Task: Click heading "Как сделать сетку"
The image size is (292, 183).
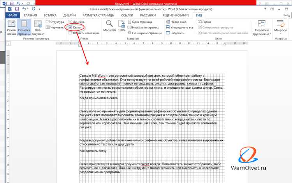Action: (x=93, y=151)
